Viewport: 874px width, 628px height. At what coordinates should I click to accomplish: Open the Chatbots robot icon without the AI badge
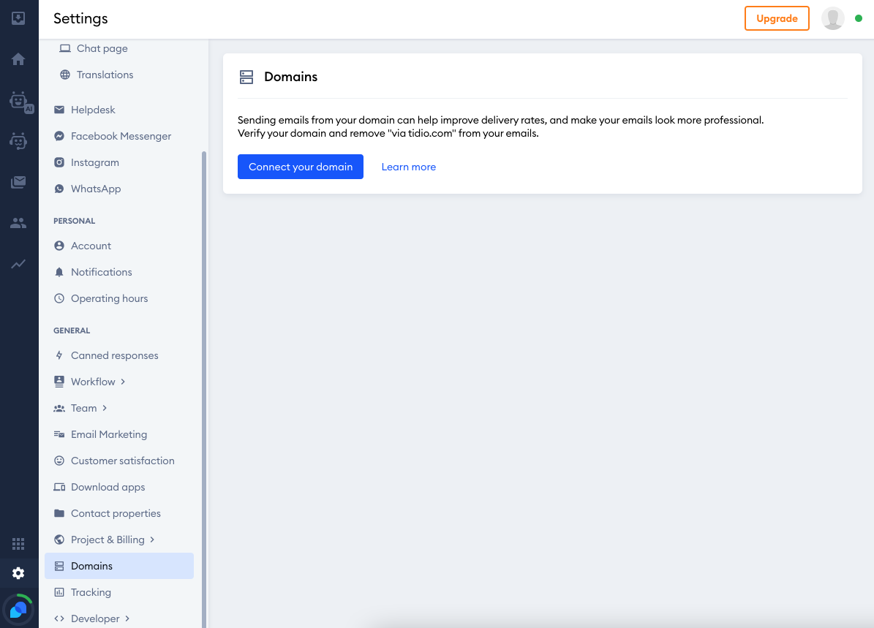point(18,141)
